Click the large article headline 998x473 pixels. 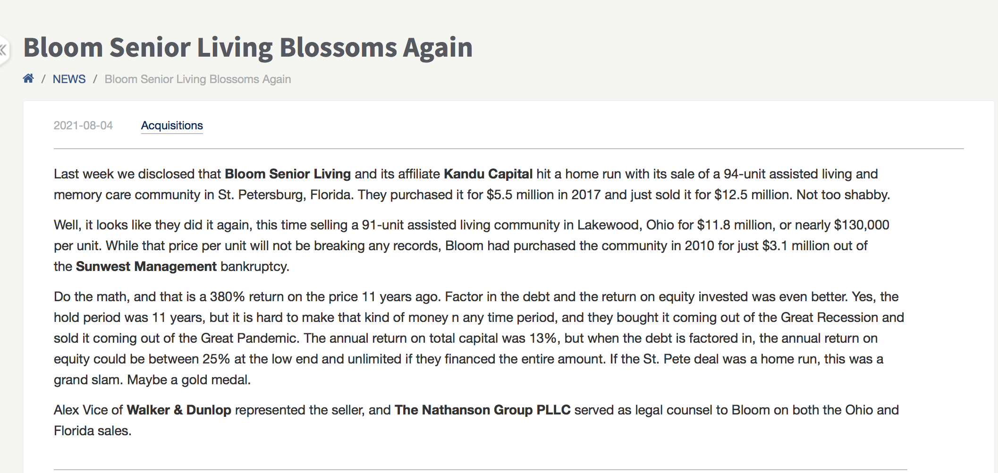pos(248,48)
